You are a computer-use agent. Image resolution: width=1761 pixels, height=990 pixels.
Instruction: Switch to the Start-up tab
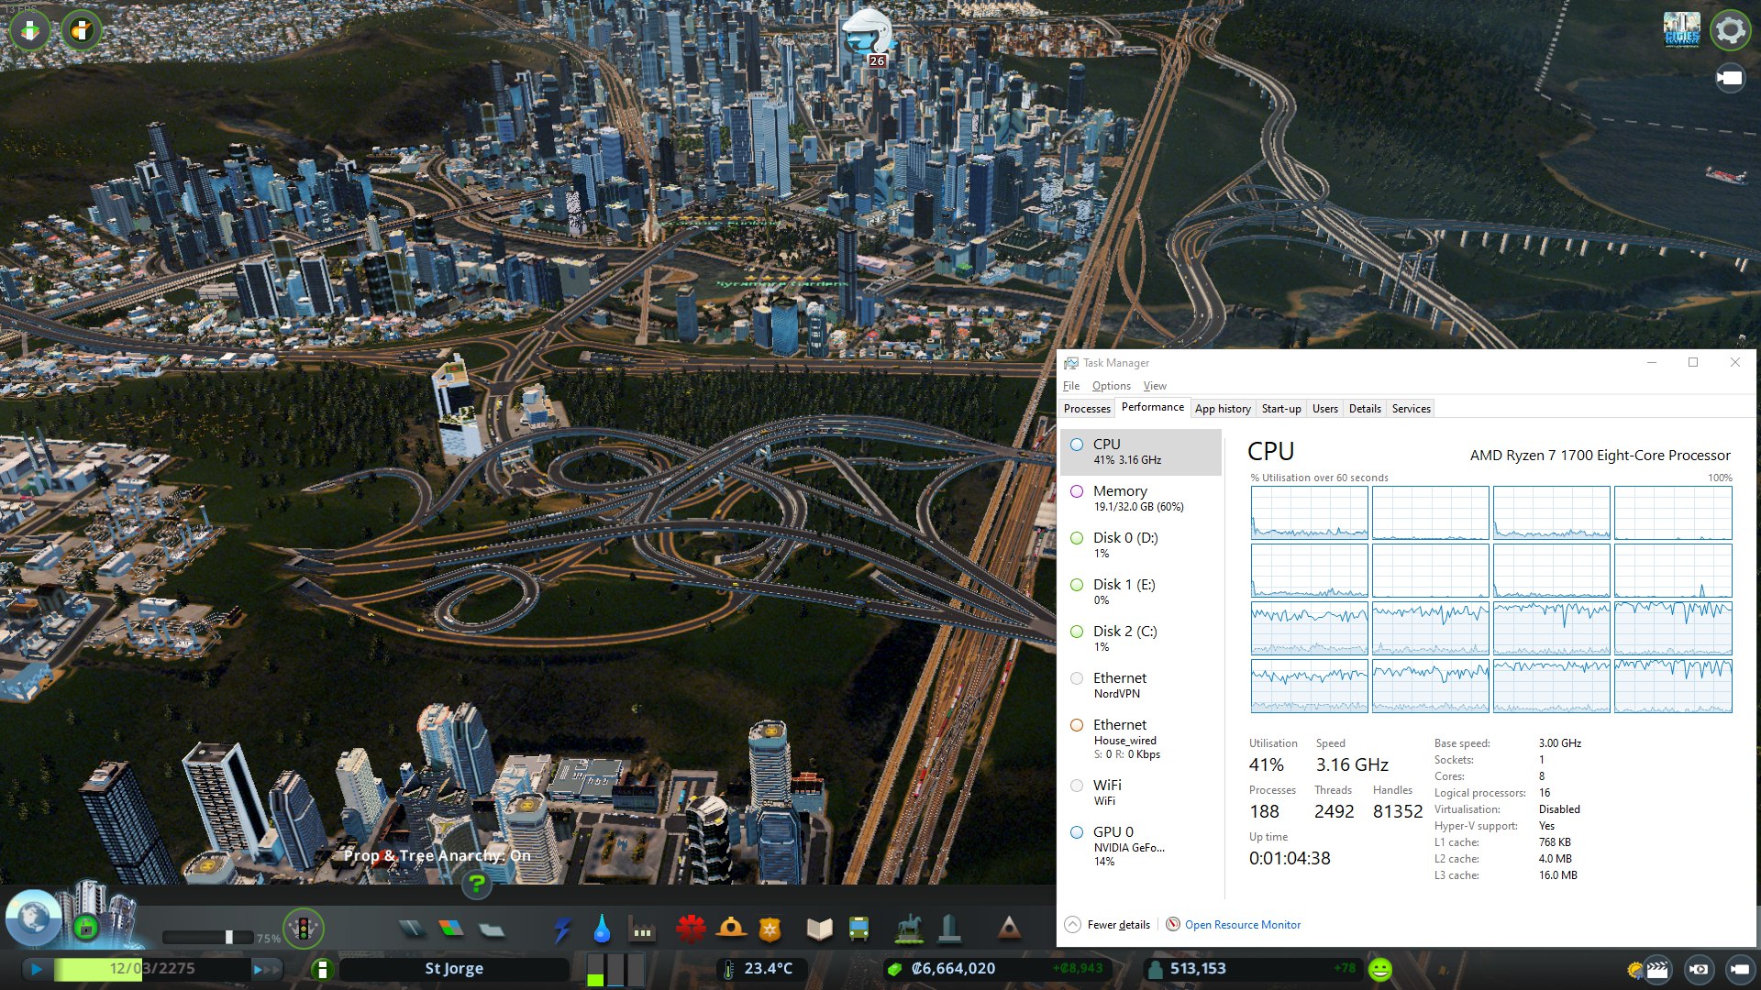click(1281, 409)
